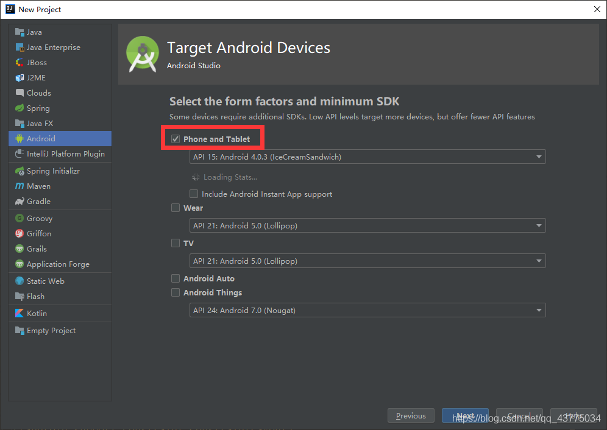Click the Java Enterprise icon
607x430 pixels.
[x=20, y=48]
